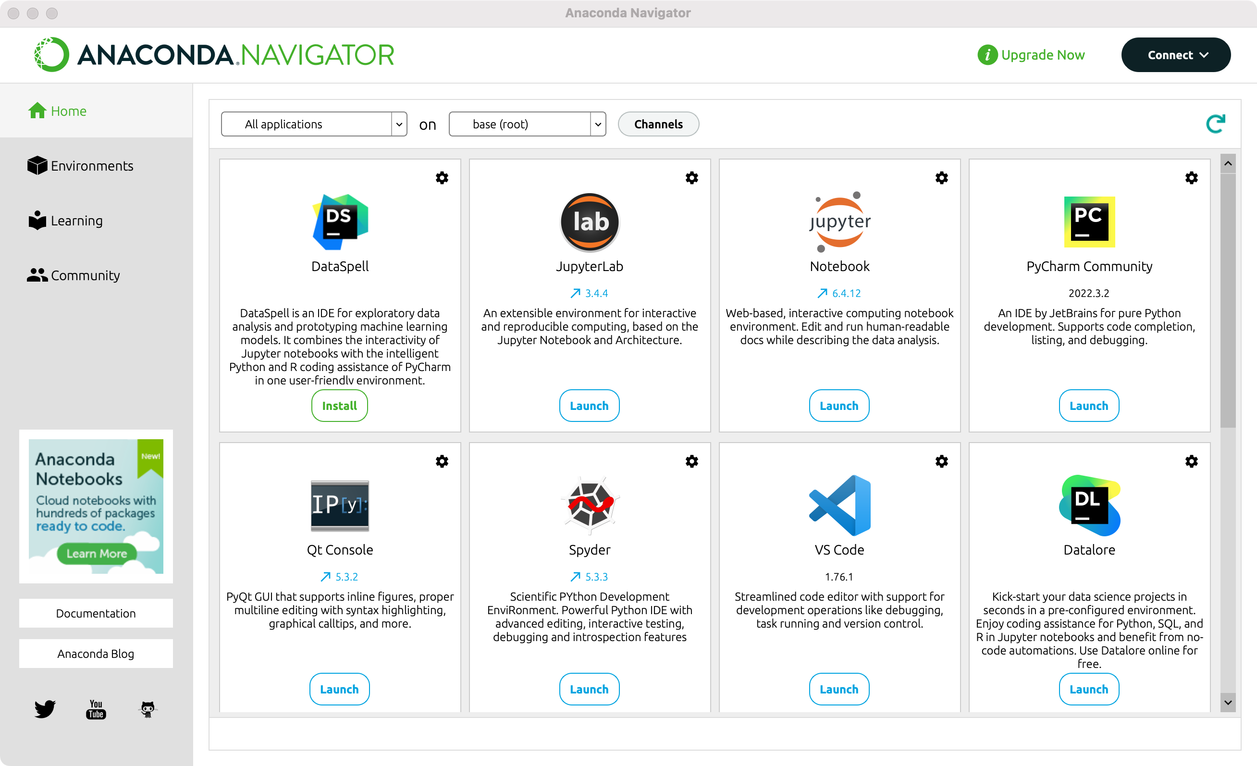Open the Twitter bird icon link
This screenshot has height=766, width=1257.
tap(45, 709)
